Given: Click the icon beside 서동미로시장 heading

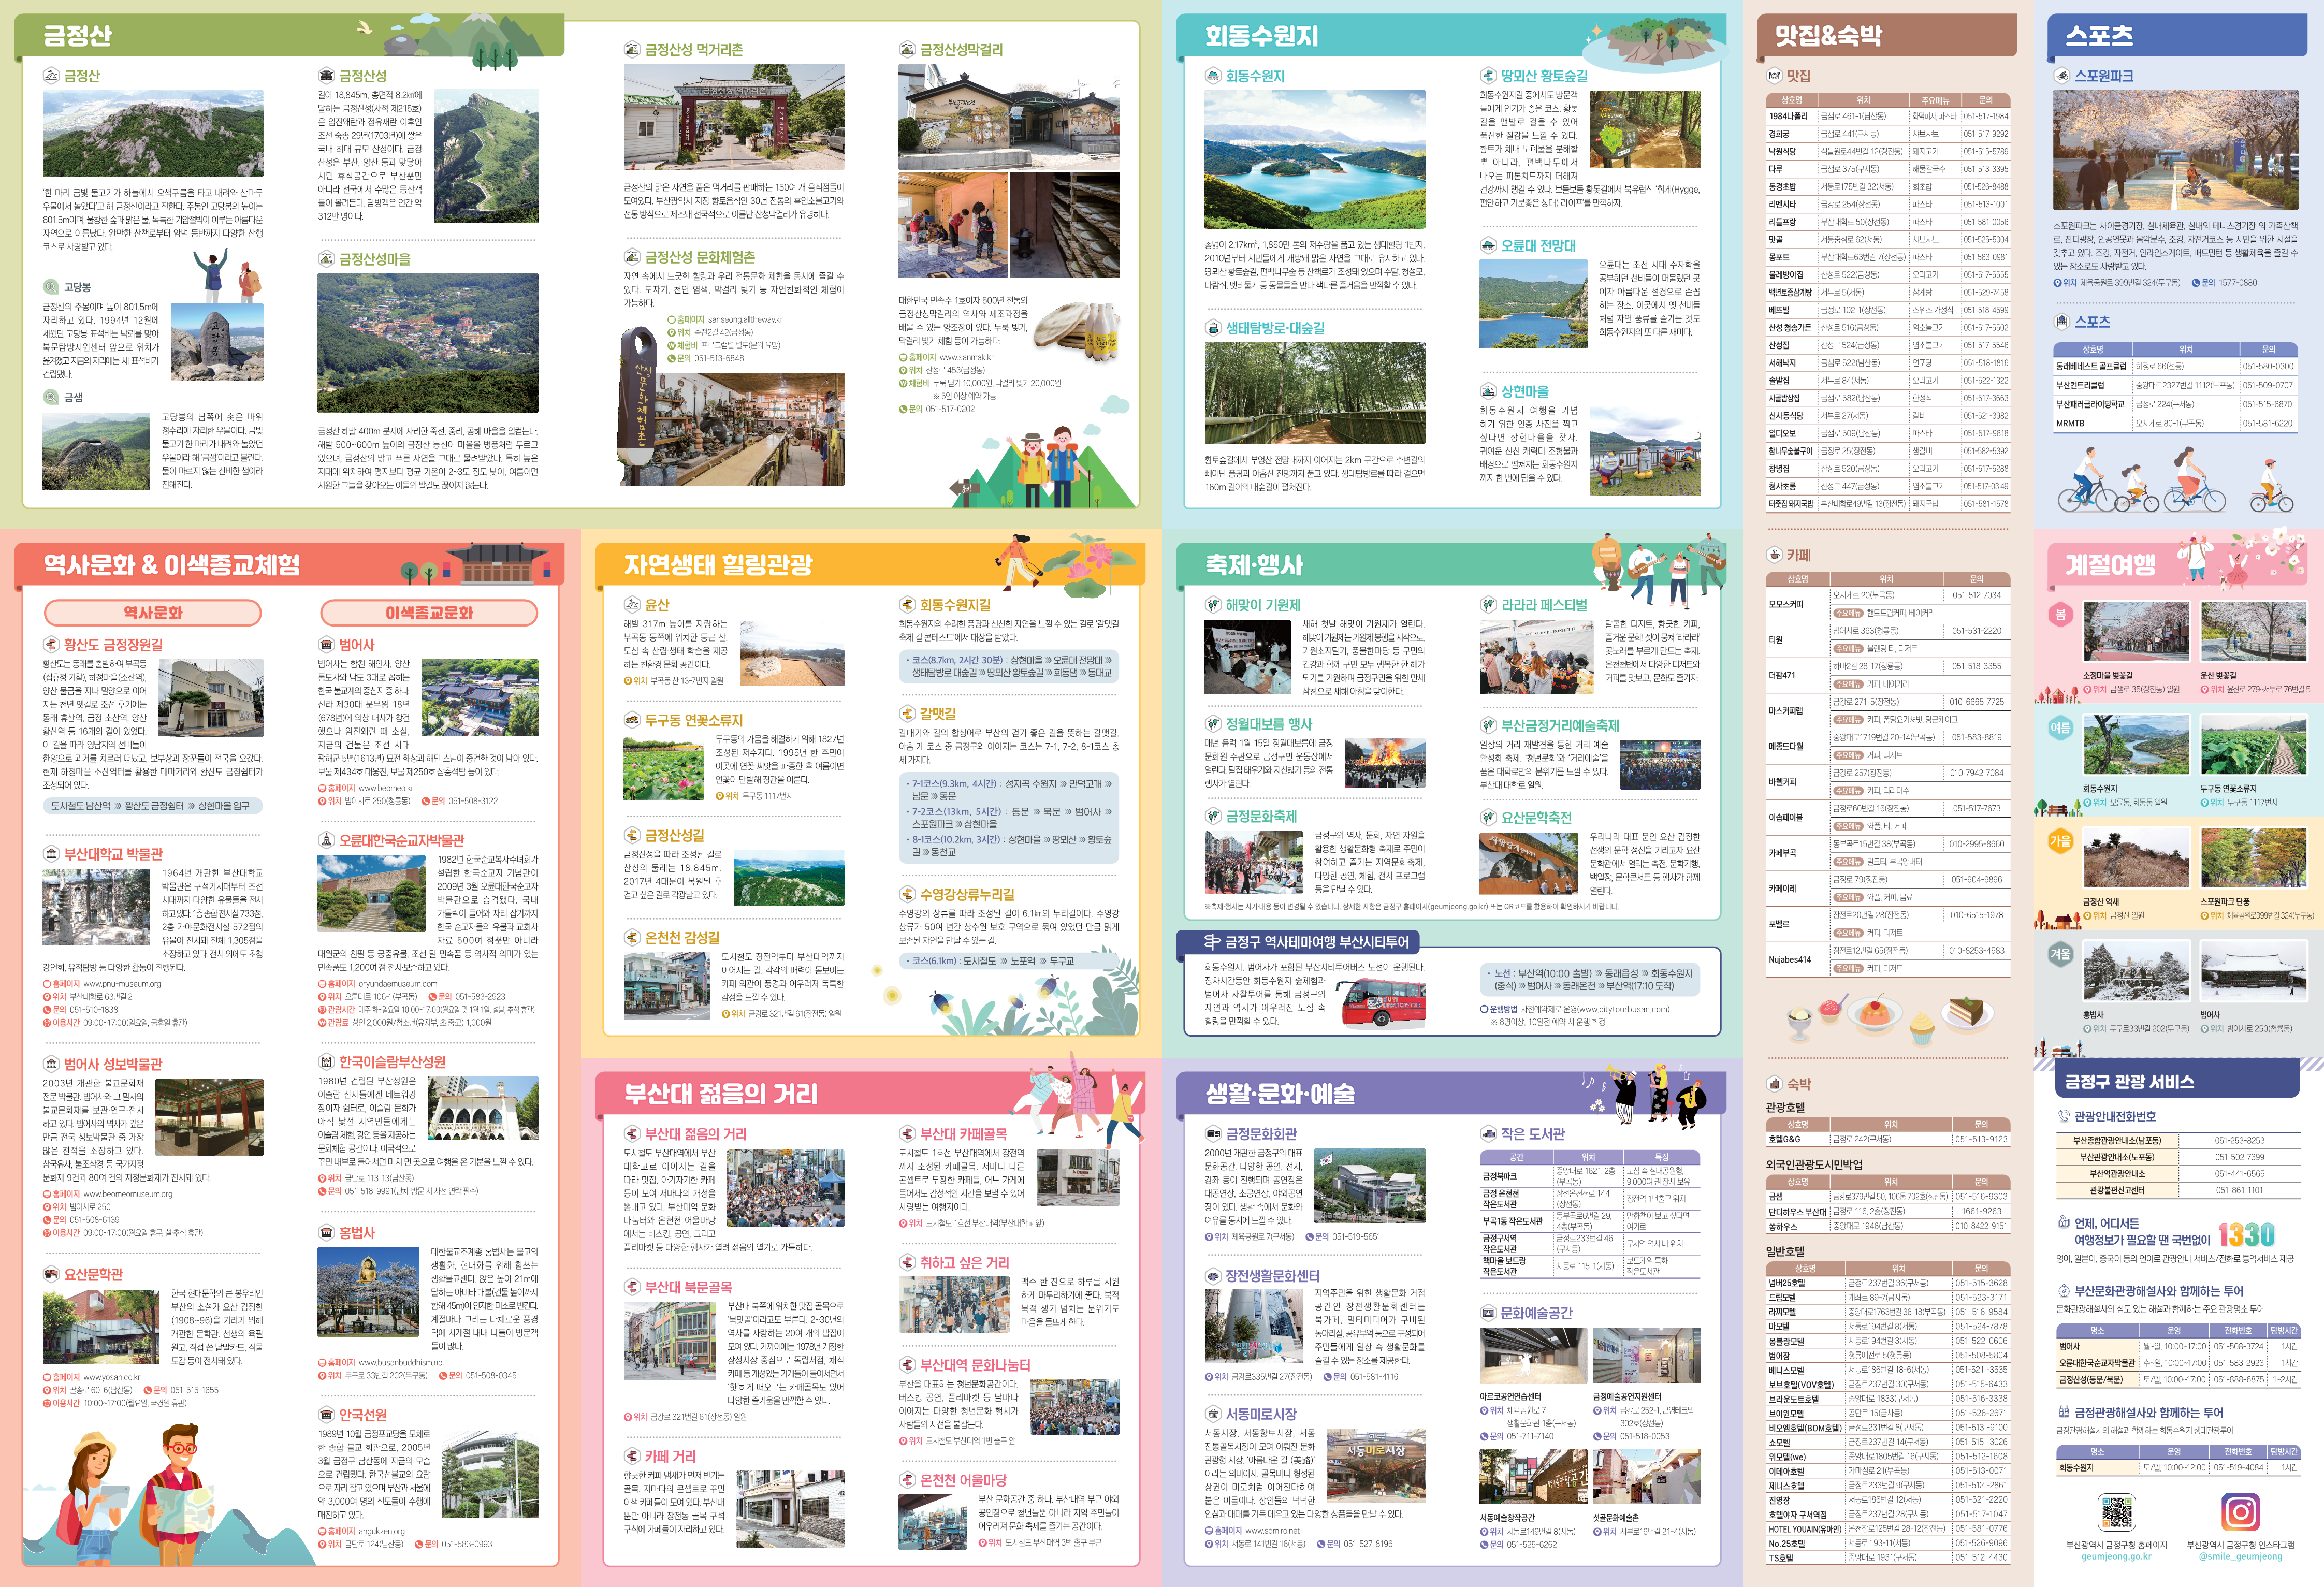Looking at the screenshot, I should point(1213,1414).
